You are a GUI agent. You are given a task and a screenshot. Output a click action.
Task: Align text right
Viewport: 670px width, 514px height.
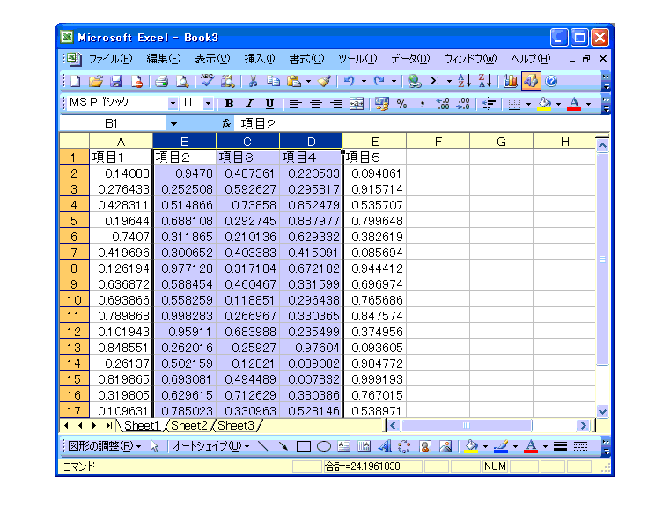[336, 104]
